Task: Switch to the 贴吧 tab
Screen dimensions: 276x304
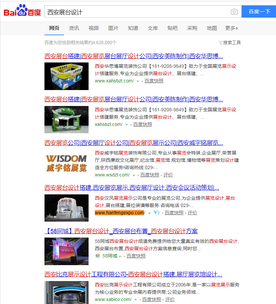Action: click(x=172, y=28)
